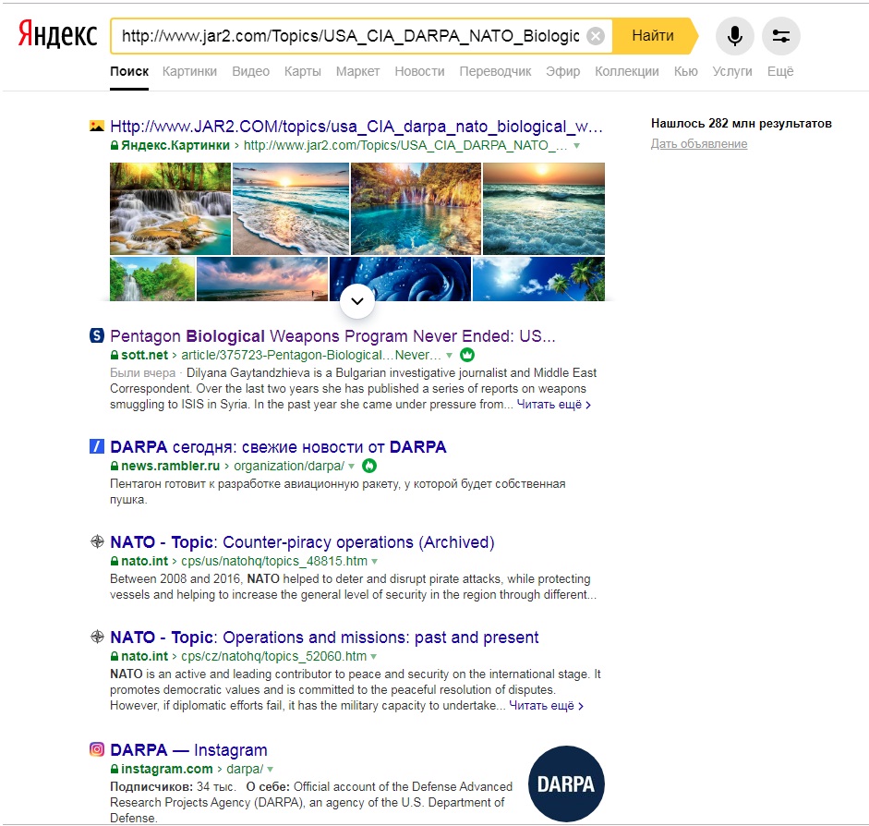Click the Яндекс.Картинки source link
This screenshot has height=826, width=869.
(x=175, y=145)
